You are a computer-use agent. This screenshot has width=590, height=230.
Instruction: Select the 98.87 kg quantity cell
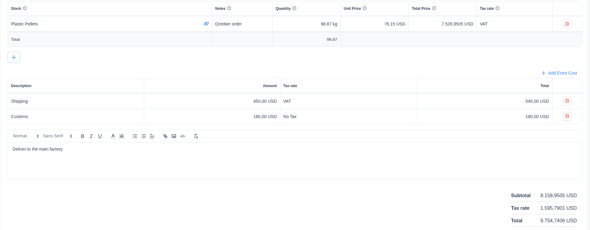(306, 24)
